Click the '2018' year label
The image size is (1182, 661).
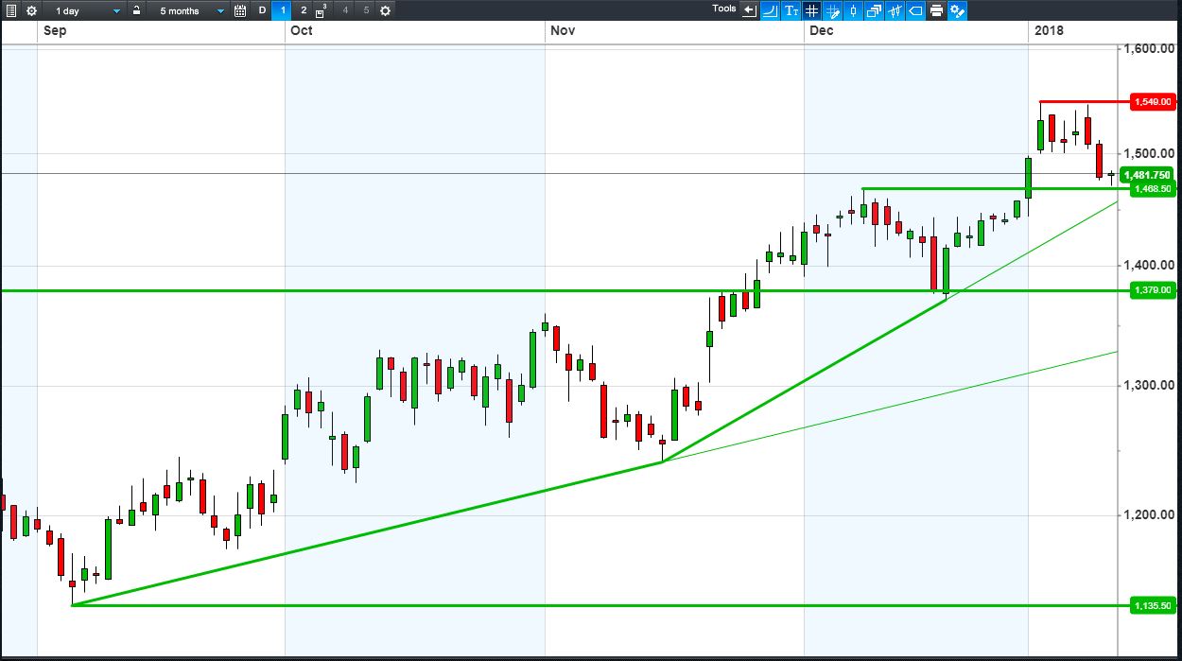click(1049, 31)
